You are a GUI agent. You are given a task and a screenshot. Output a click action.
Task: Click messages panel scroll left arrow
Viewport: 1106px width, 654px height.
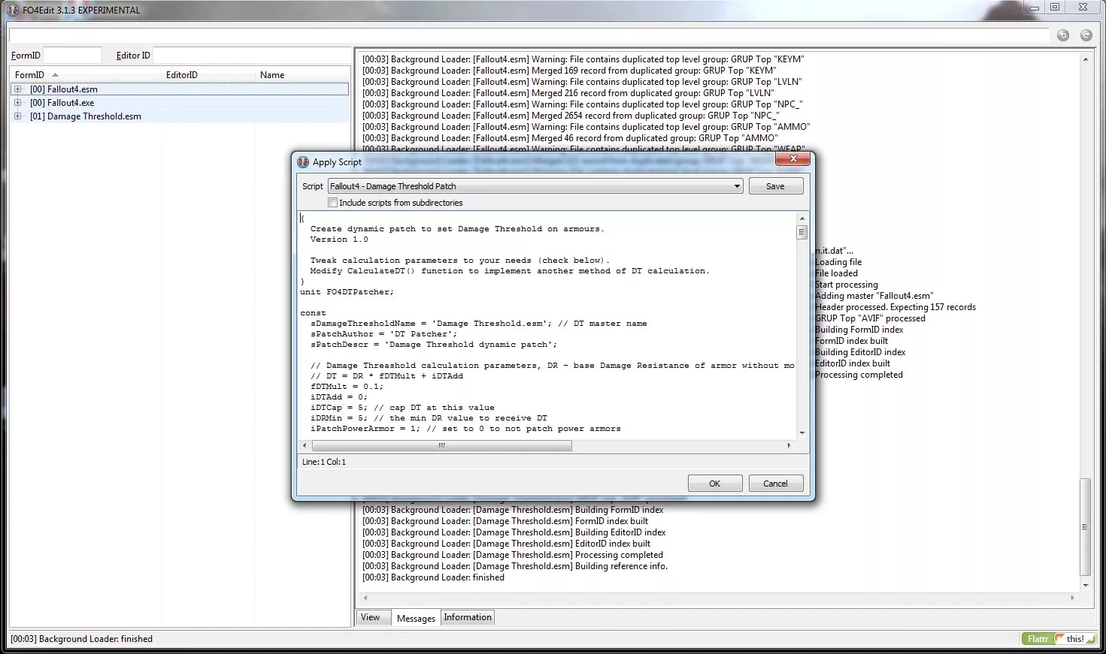[x=365, y=598]
